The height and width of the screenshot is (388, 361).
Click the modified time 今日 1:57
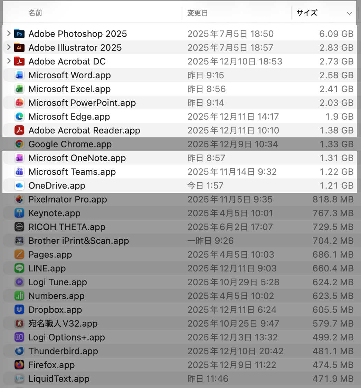click(x=205, y=186)
